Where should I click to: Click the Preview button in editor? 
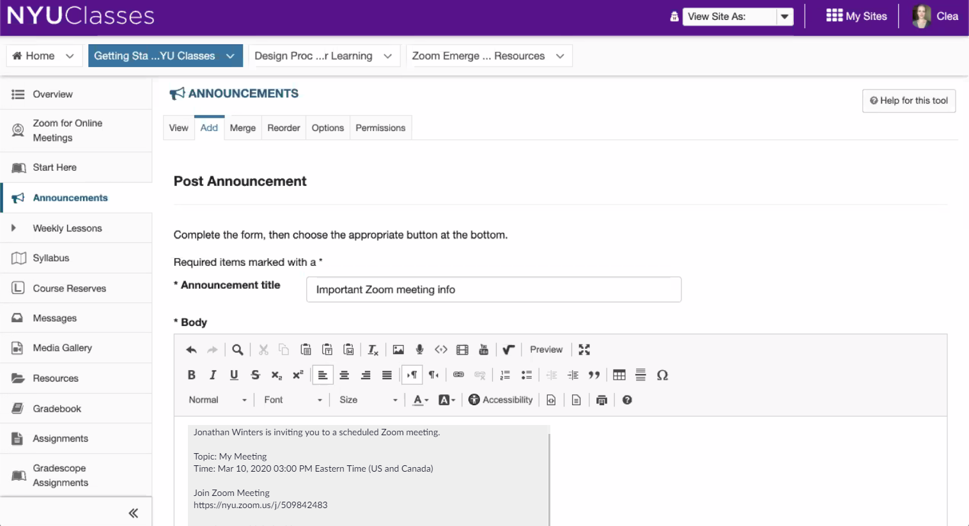pos(546,350)
